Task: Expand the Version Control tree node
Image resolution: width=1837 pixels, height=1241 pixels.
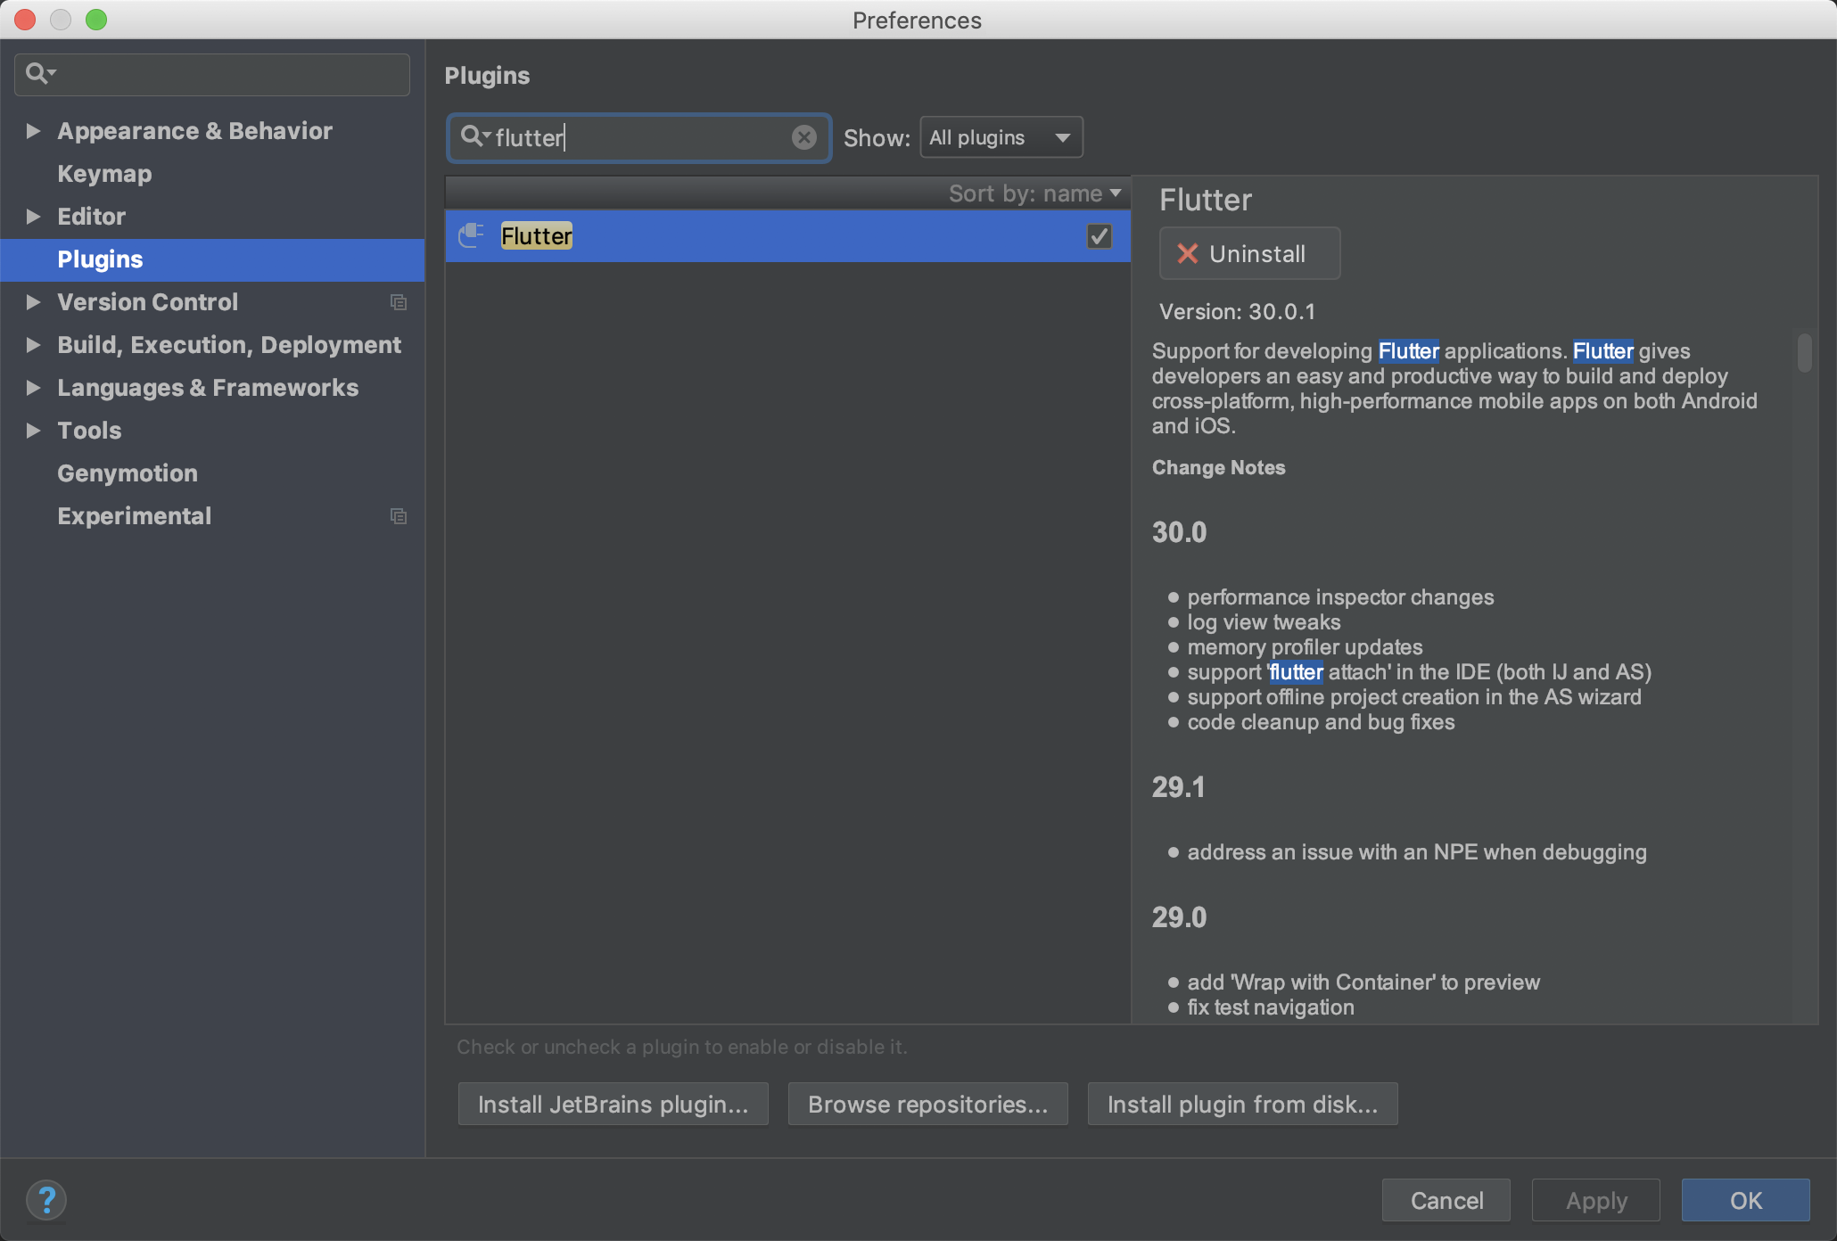Action: point(33,302)
